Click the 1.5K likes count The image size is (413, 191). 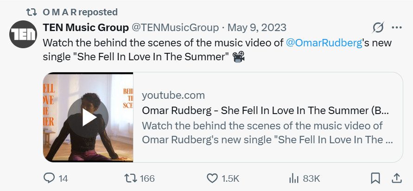point(230,178)
